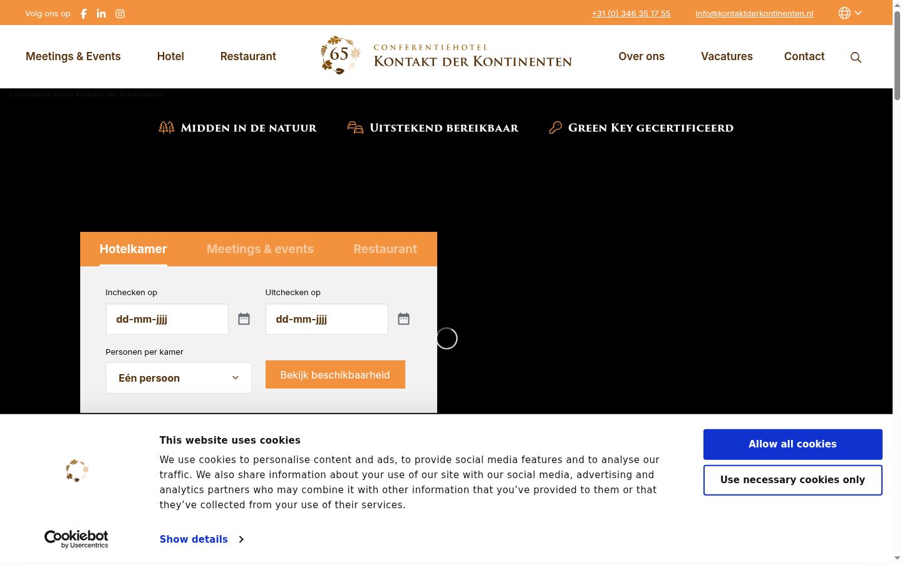Expand Show details in cookie banner
The image size is (902, 564).
pos(201,539)
